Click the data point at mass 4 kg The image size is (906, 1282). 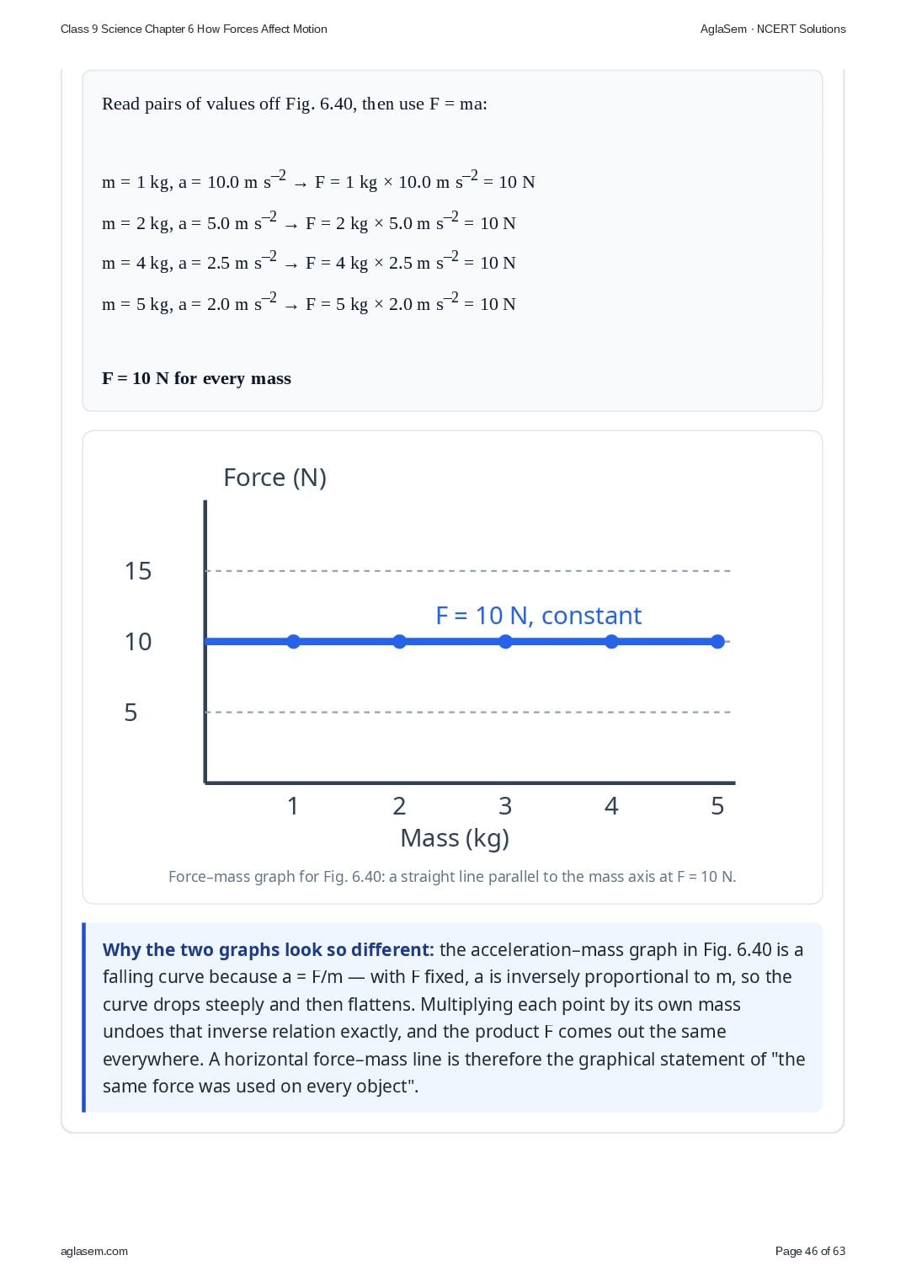click(611, 642)
